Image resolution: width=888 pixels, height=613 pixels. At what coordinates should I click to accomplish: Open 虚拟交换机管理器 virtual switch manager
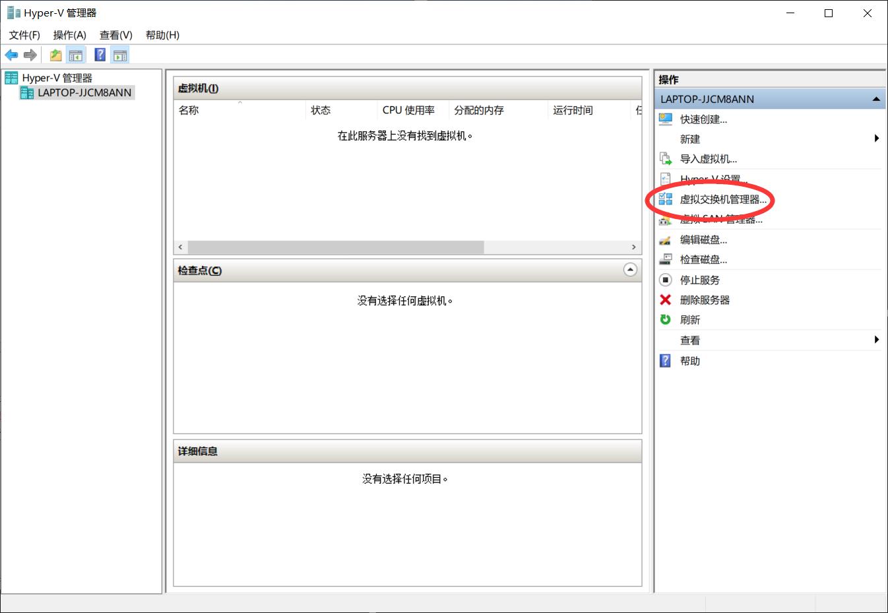click(x=722, y=199)
